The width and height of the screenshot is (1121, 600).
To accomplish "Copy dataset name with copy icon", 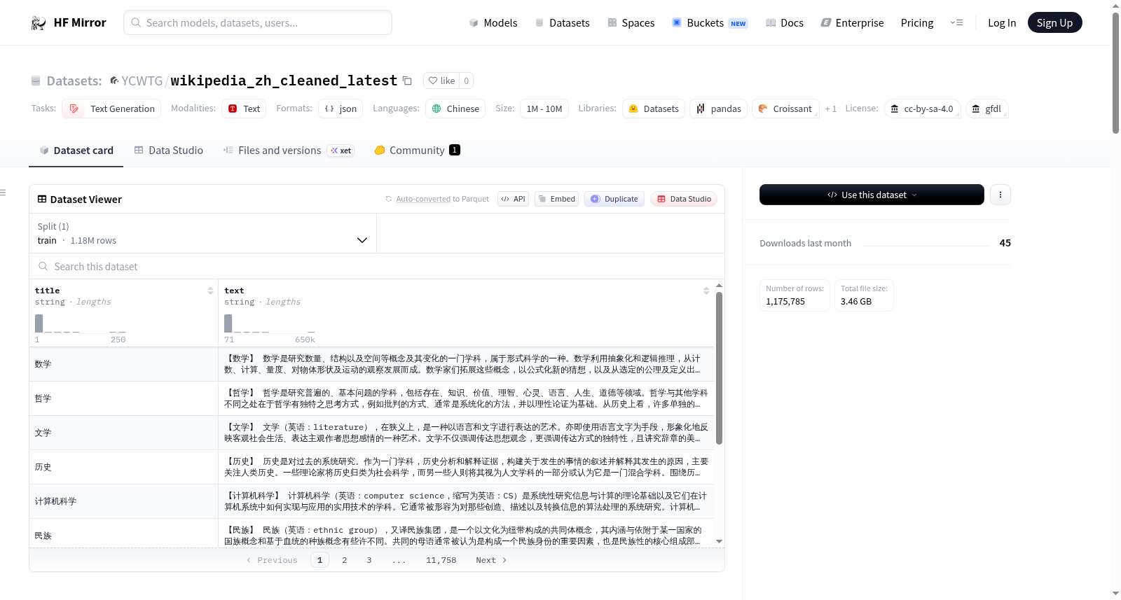I will coord(407,81).
